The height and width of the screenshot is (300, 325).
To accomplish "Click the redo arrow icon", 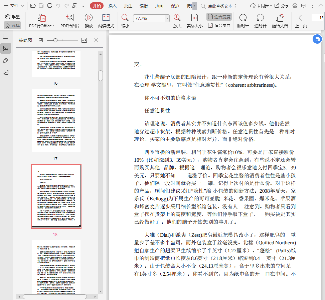I will 66,6.
